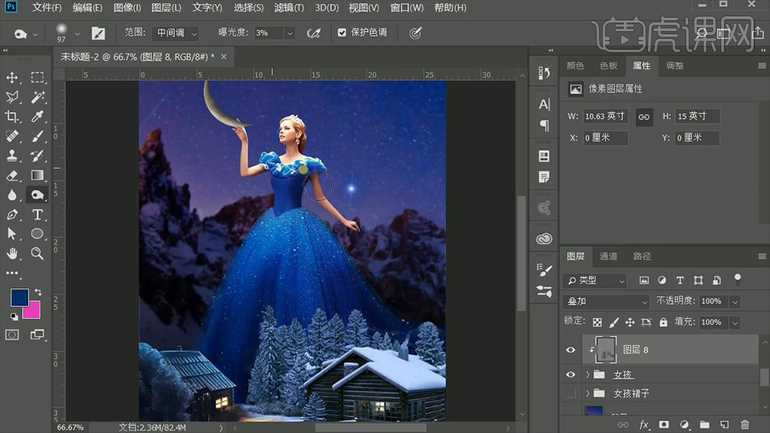Open the 调整 panel tab
The height and width of the screenshot is (433, 770).
tap(675, 66)
